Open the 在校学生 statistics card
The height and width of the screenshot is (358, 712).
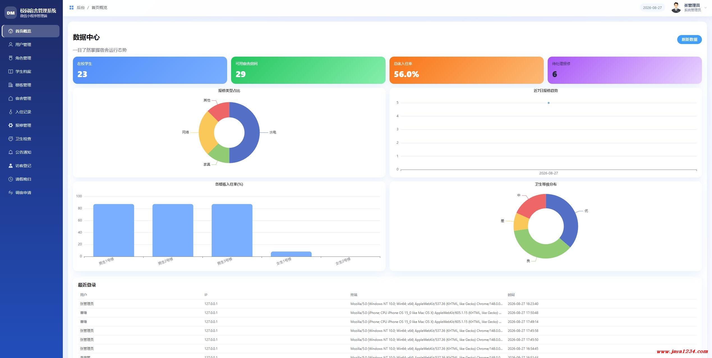click(150, 70)
